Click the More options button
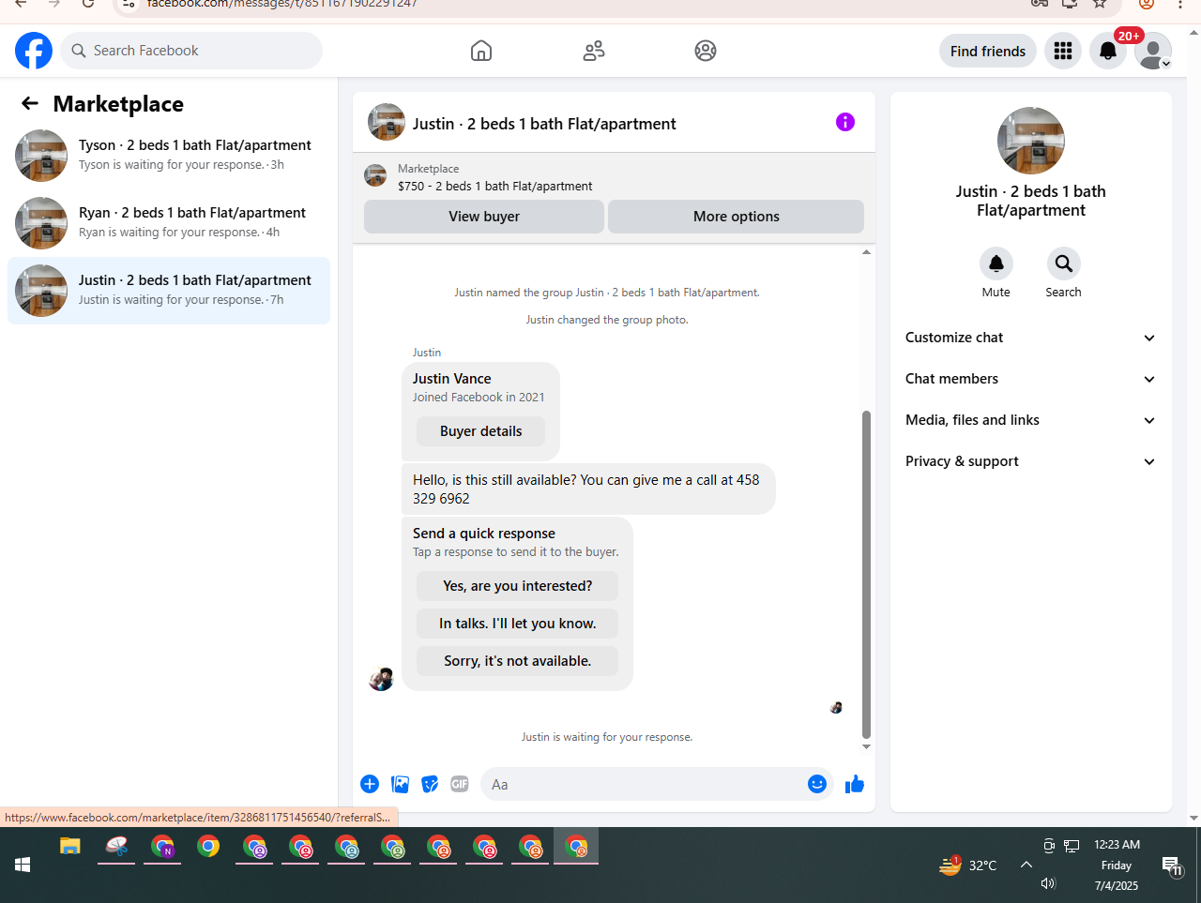 737,217
